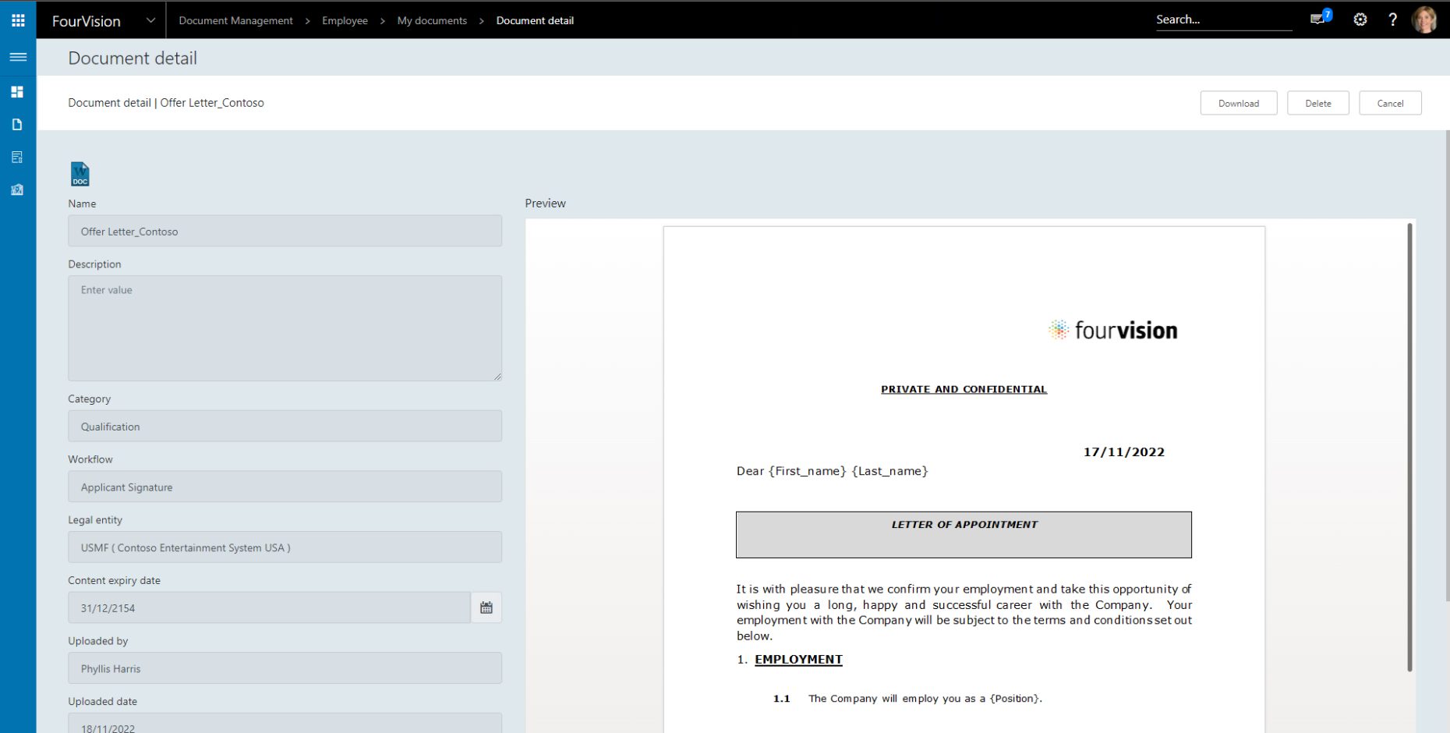
Task: Delete the current document
Action: pos(1317,102)
